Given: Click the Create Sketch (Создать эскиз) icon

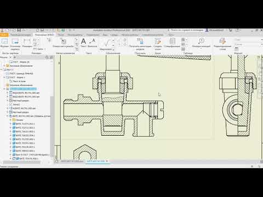Looking at the screenshot, I should pos(158,44).
